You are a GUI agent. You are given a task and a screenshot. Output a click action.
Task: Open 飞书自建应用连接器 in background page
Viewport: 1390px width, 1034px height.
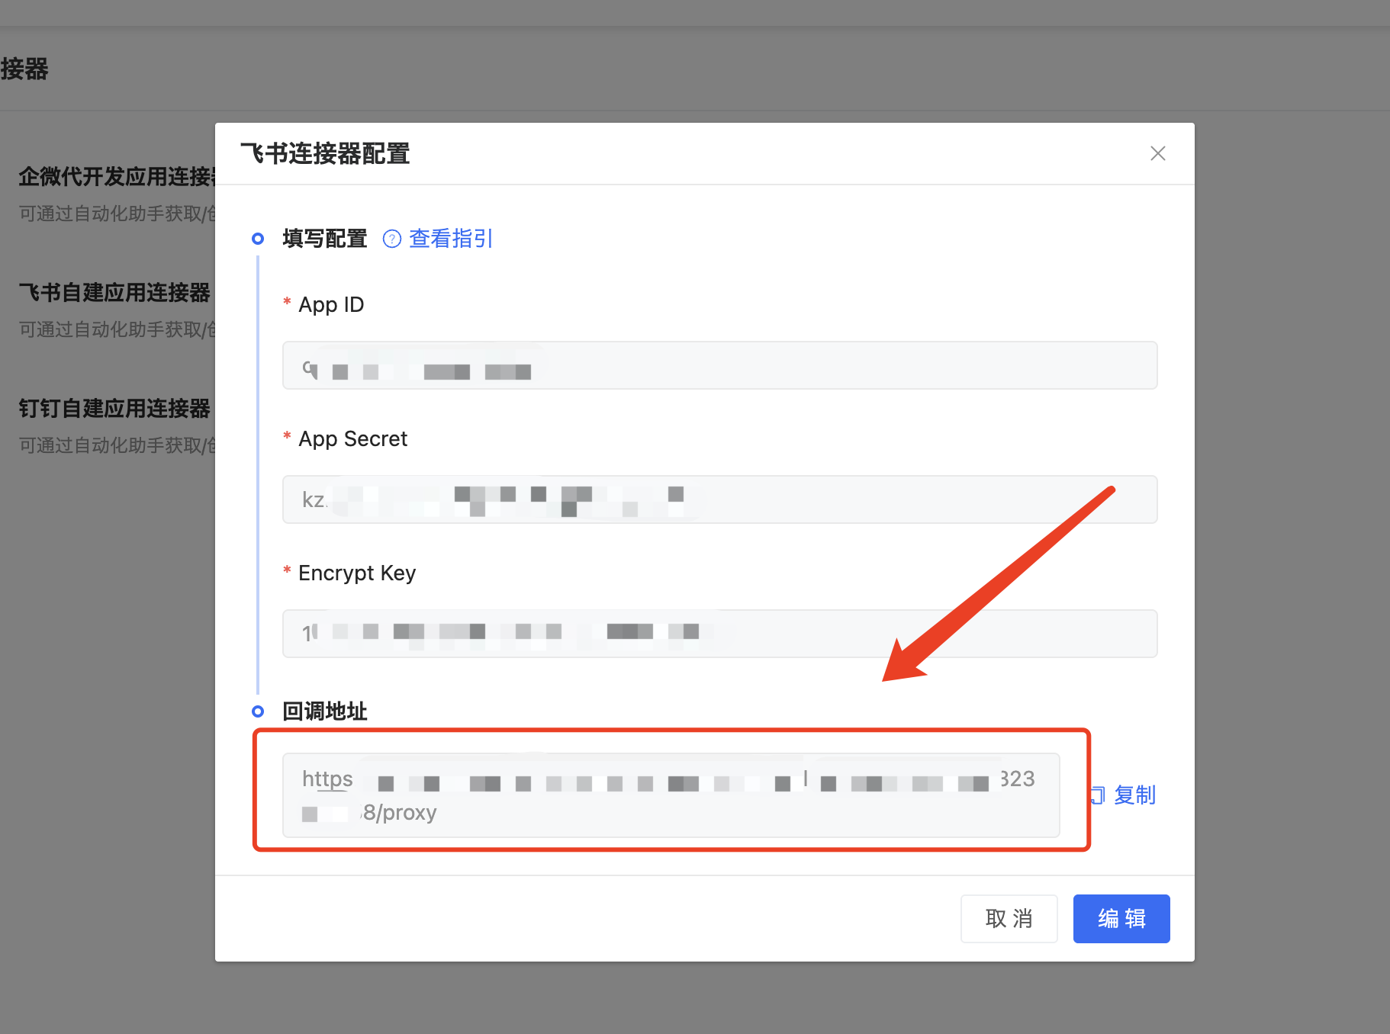(x=114, y=292)
